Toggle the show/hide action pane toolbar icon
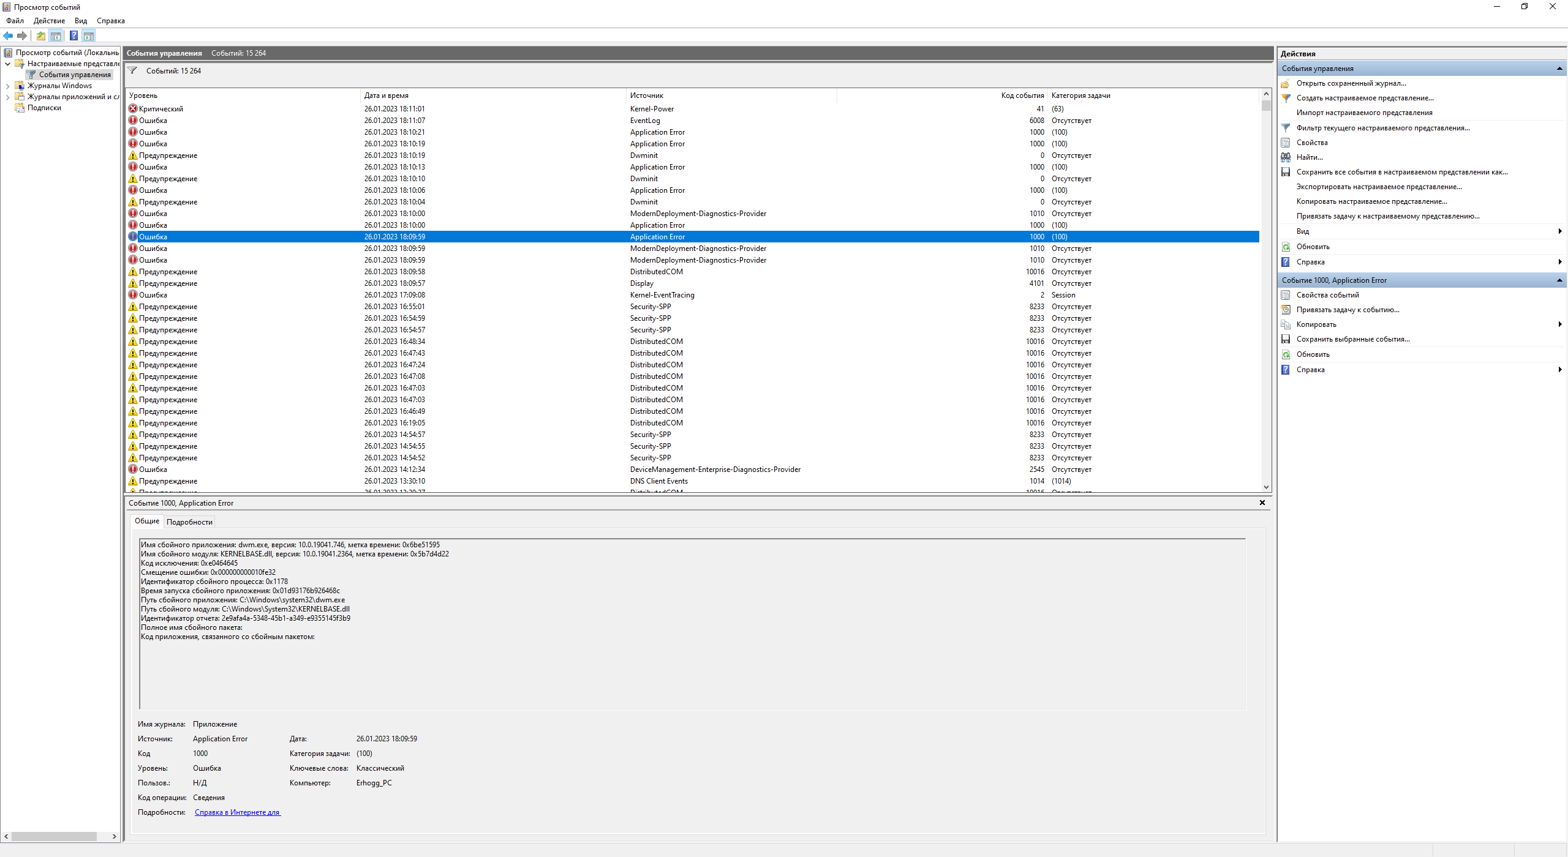The image size is (1568, 857). pyautogui.click(x=89, y=36)
